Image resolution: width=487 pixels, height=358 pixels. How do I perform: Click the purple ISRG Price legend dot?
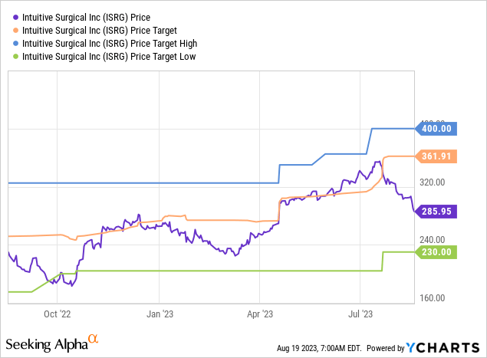click(15, 15)
